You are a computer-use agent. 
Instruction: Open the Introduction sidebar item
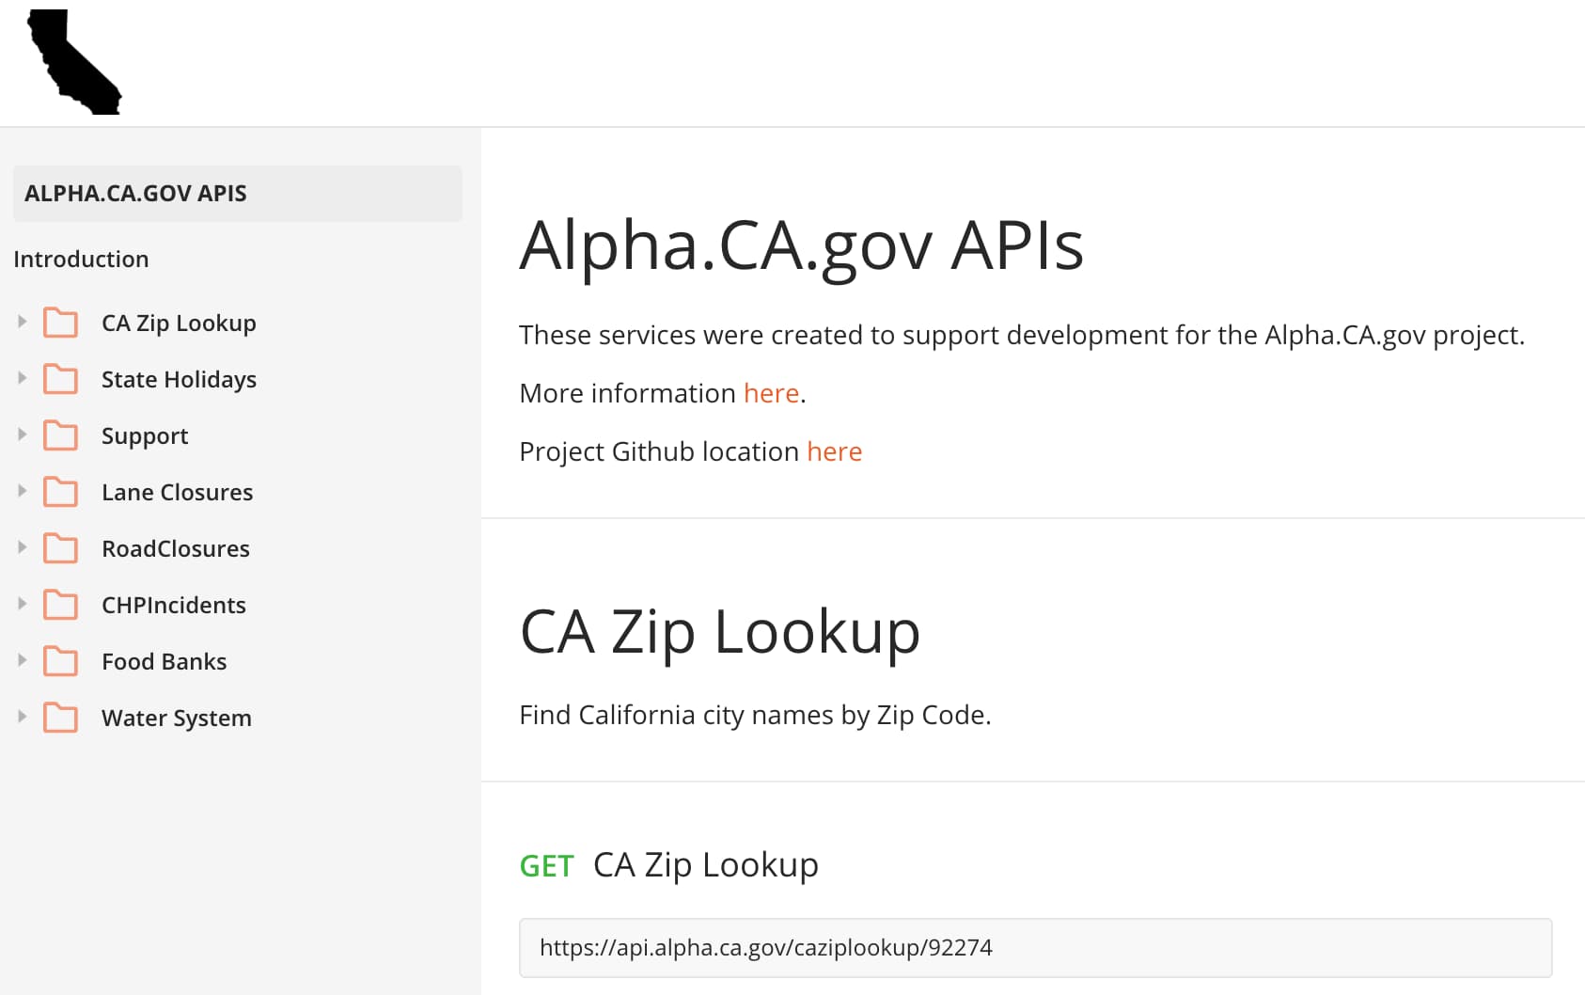(81, 259)
